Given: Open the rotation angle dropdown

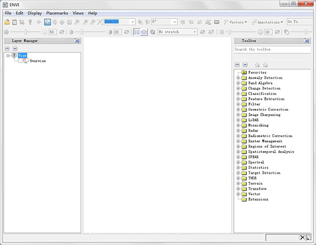Looking at the screenshot, I should [174, 22].
